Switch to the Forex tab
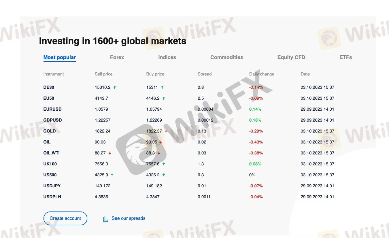This screenshot has width=389, height=238. [x=117, y=57]
